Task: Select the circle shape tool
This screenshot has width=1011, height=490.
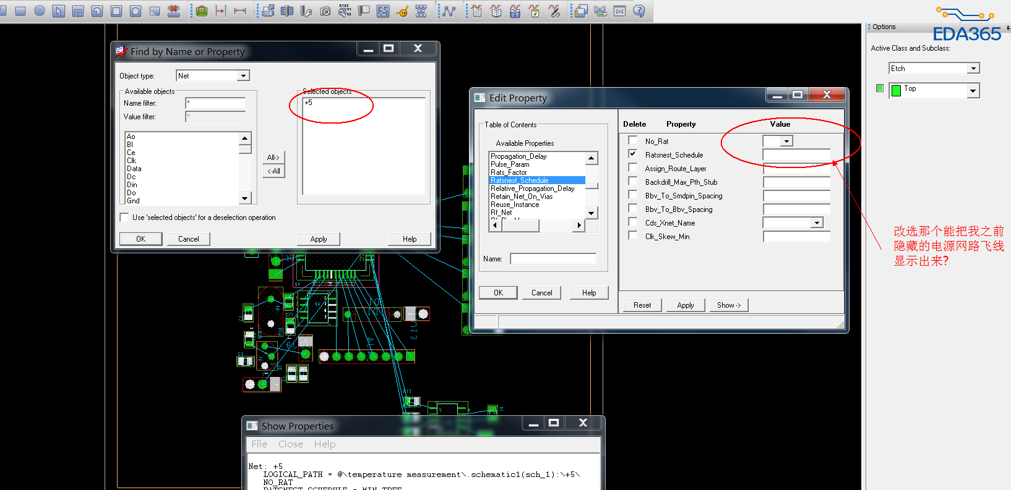Action: point(40,11)
